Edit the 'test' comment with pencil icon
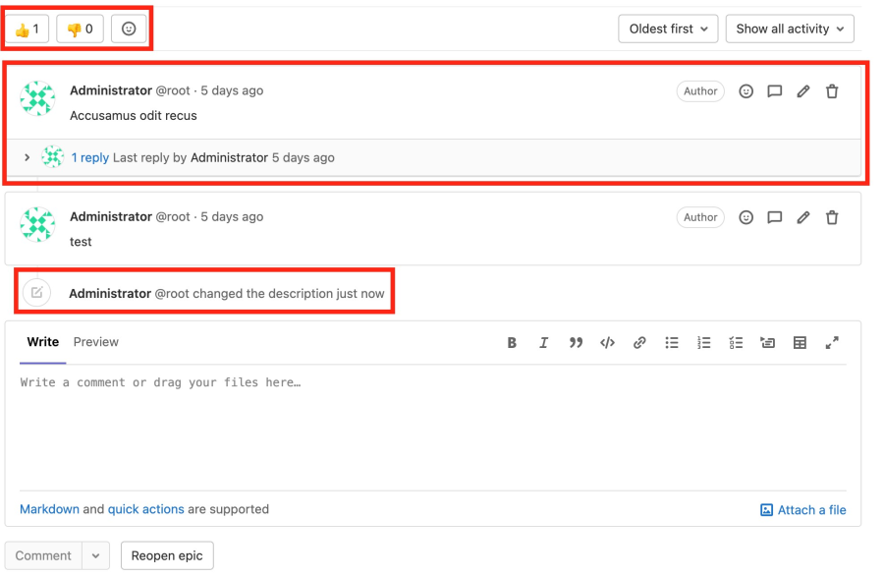This screenshot has height=577, width=884. click(x=802, y=217)
